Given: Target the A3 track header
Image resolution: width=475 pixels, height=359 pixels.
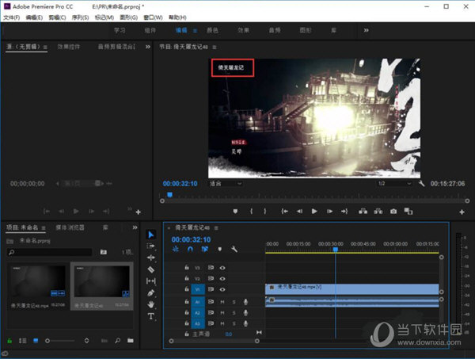Looking at the screenshot, I should click(x=198, y=323).
